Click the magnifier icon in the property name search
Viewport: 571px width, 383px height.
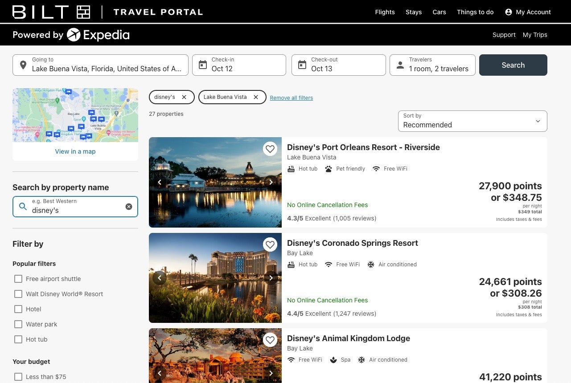tap(23, 207)
